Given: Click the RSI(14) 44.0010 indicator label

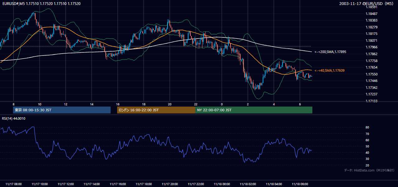Looking at the screenshot, I should point(14,118).
